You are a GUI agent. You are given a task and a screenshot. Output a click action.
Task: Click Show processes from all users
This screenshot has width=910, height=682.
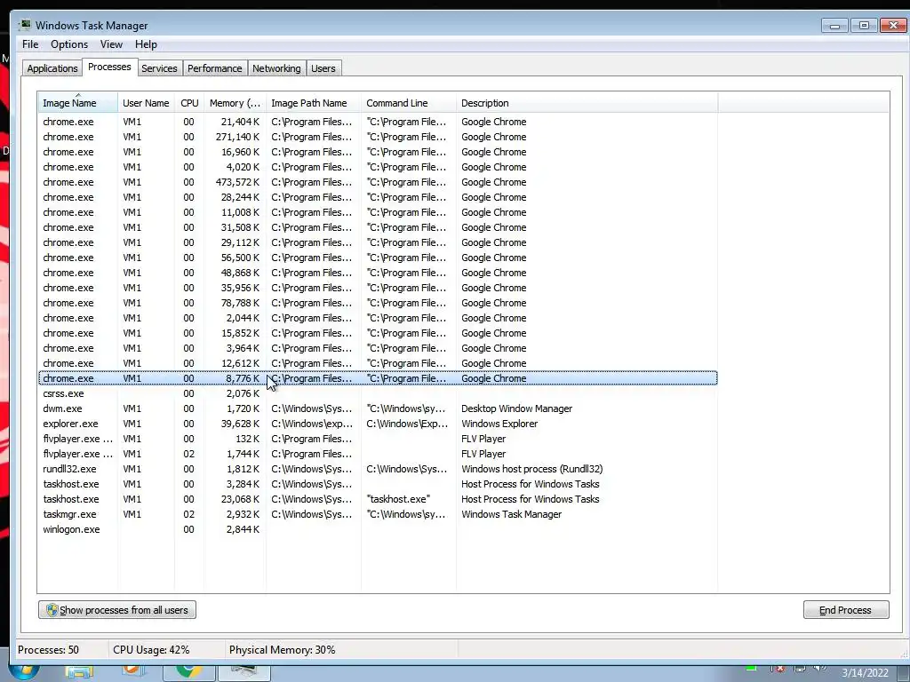(x=117, y=609)
